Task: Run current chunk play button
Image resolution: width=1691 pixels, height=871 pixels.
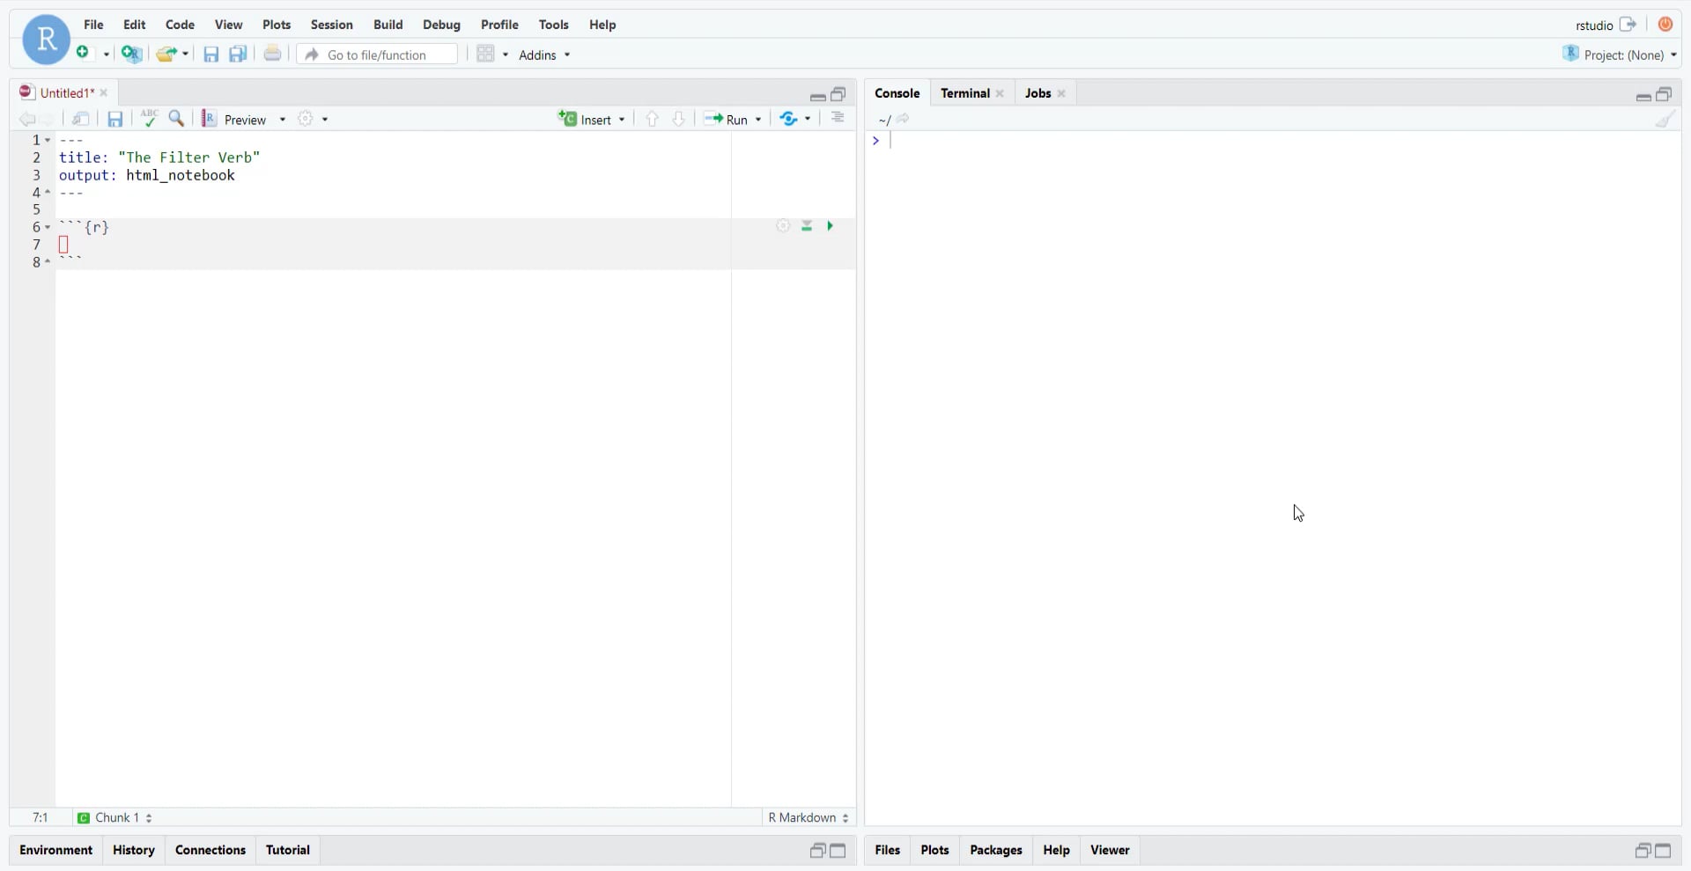Action: 830,226
